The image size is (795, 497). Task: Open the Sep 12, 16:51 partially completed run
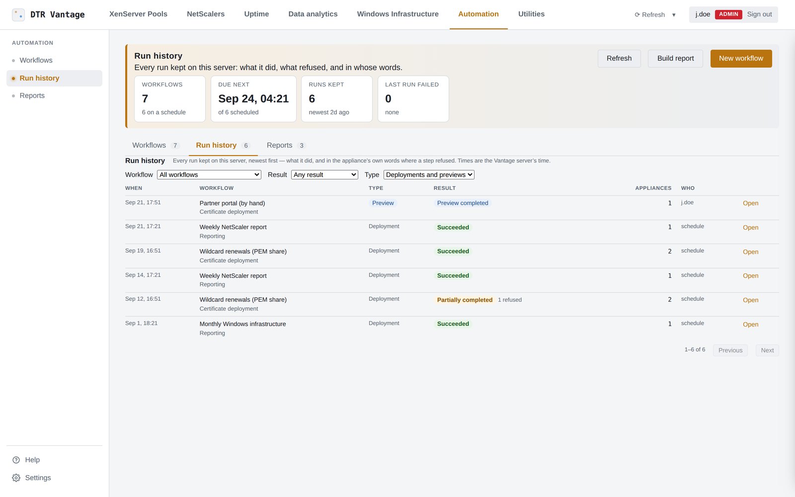point(750,300)
